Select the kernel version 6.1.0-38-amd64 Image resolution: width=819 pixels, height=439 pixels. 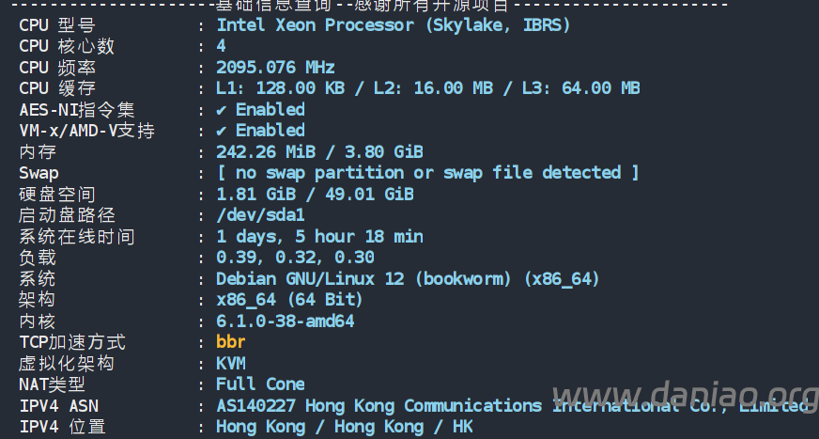286,321
